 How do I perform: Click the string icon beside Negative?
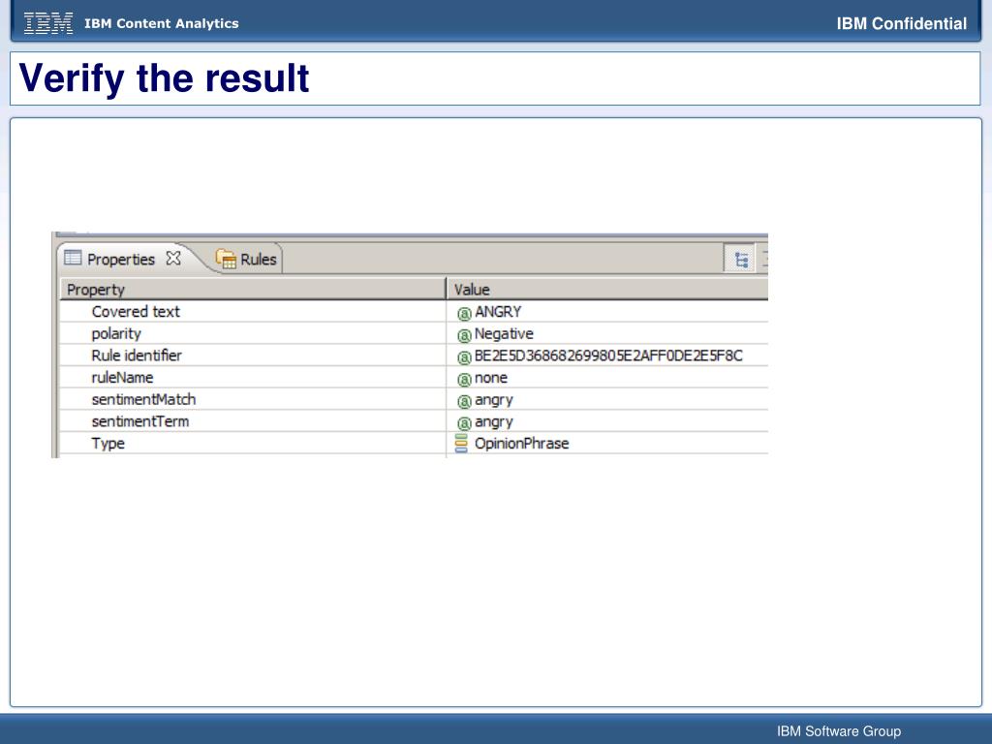point(464,335)
